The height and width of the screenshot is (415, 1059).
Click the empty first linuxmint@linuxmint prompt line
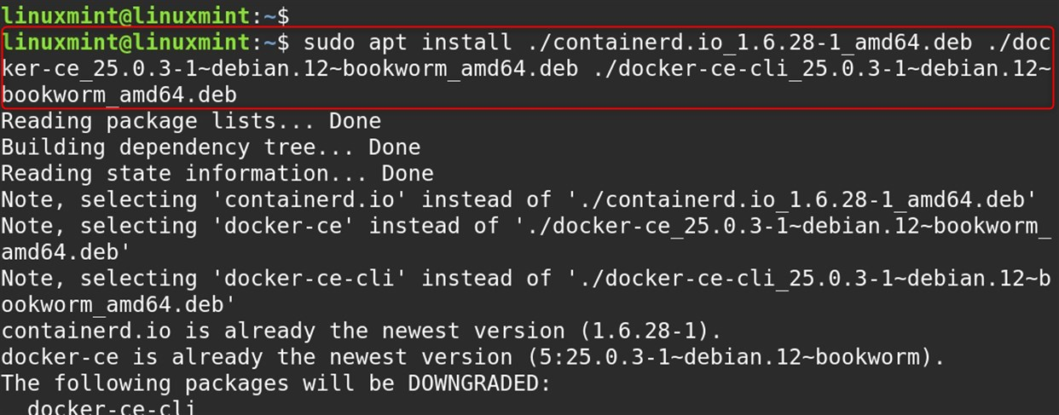tap(146, 14)
